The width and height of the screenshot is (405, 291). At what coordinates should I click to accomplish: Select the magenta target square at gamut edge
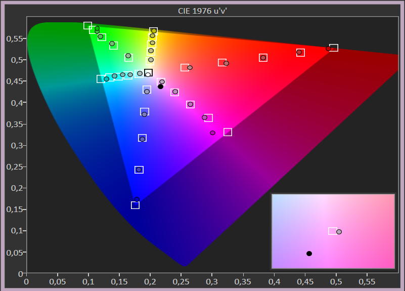coord(228,132)
